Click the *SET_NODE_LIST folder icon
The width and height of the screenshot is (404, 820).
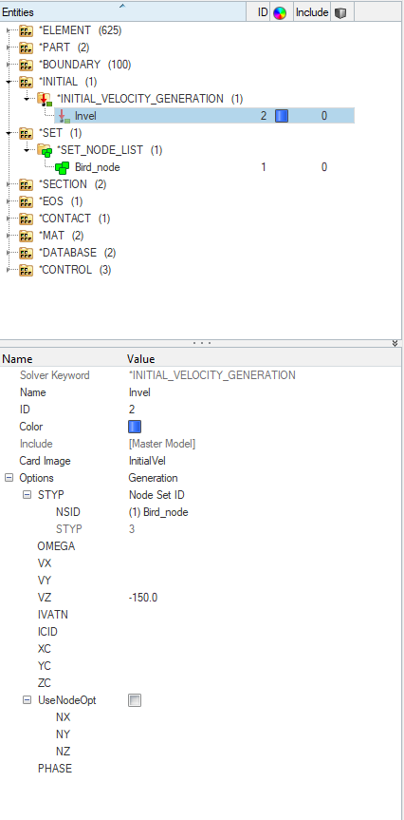(x=44, y=151)
